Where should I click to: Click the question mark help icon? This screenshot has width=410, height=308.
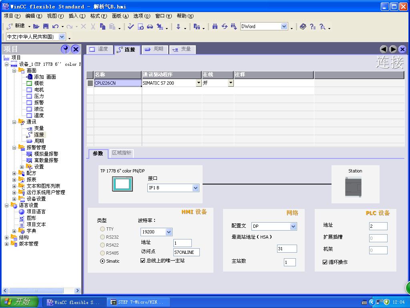click(312, 26)
